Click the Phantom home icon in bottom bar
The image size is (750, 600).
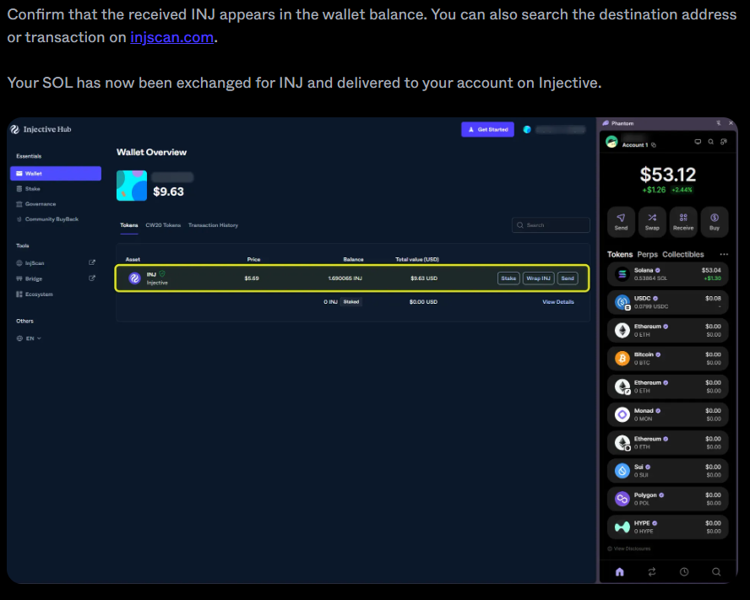(619, 572)
